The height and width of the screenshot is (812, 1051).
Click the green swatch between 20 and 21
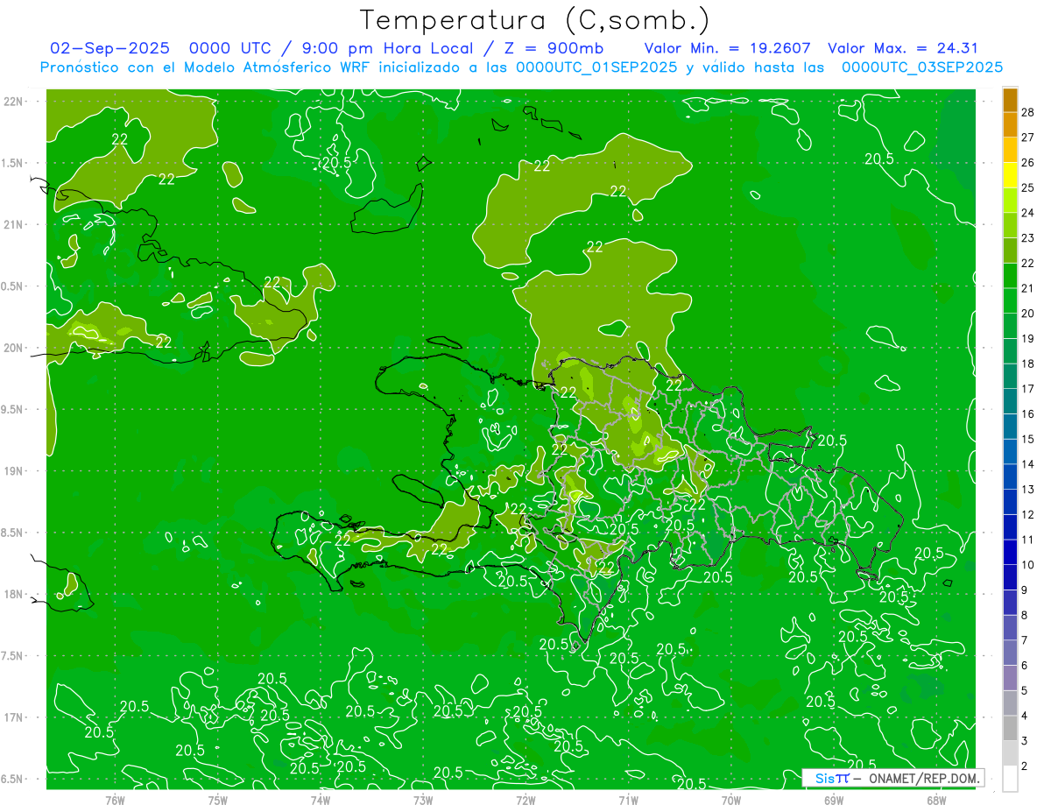coord(1010,300)
